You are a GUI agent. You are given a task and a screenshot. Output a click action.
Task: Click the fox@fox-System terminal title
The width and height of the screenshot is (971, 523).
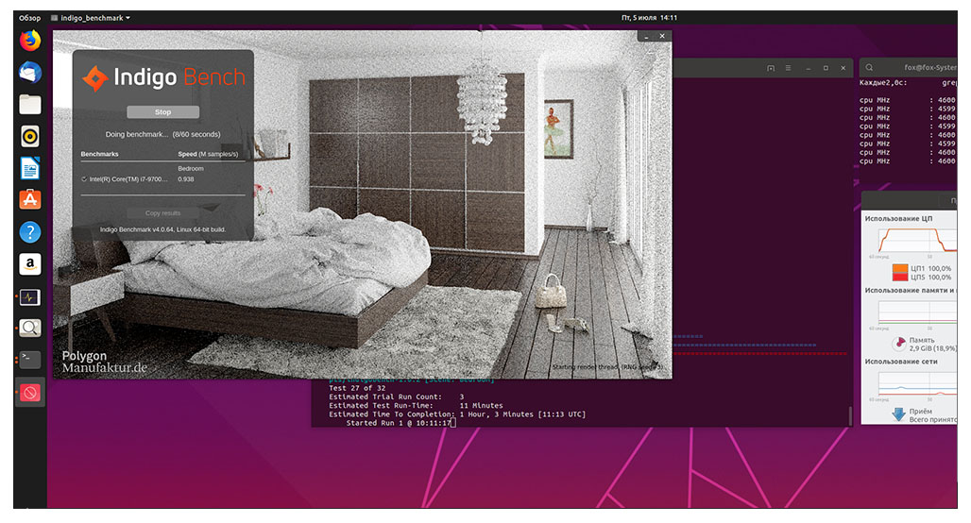point(930,67)
